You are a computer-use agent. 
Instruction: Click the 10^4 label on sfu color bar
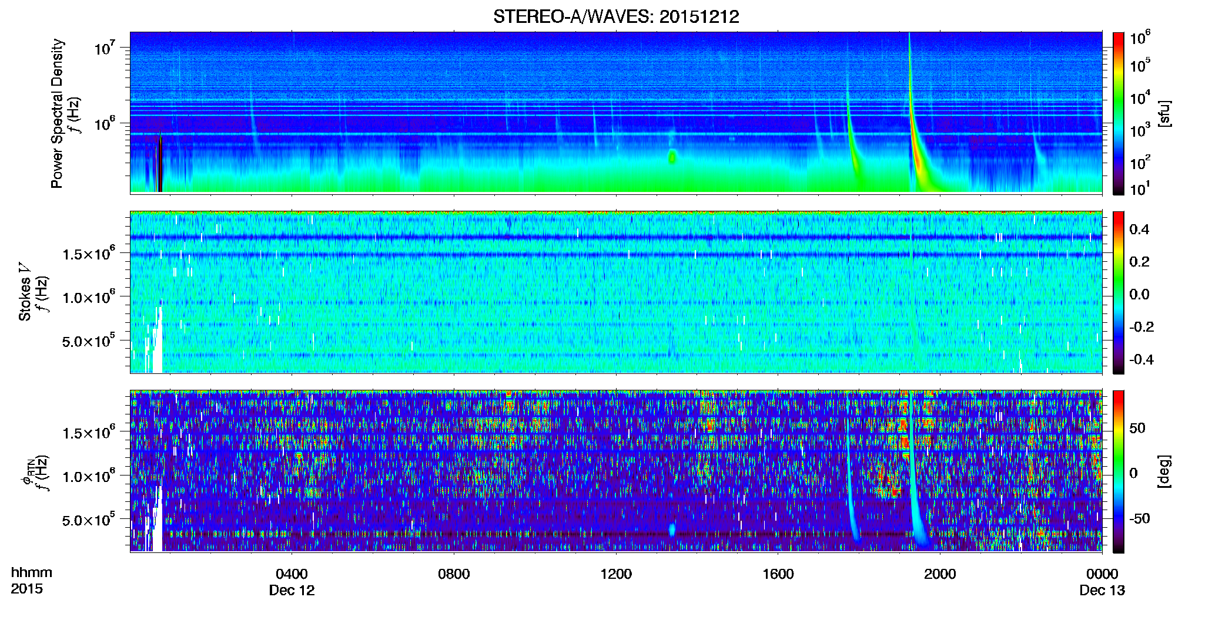[1140, 97]
